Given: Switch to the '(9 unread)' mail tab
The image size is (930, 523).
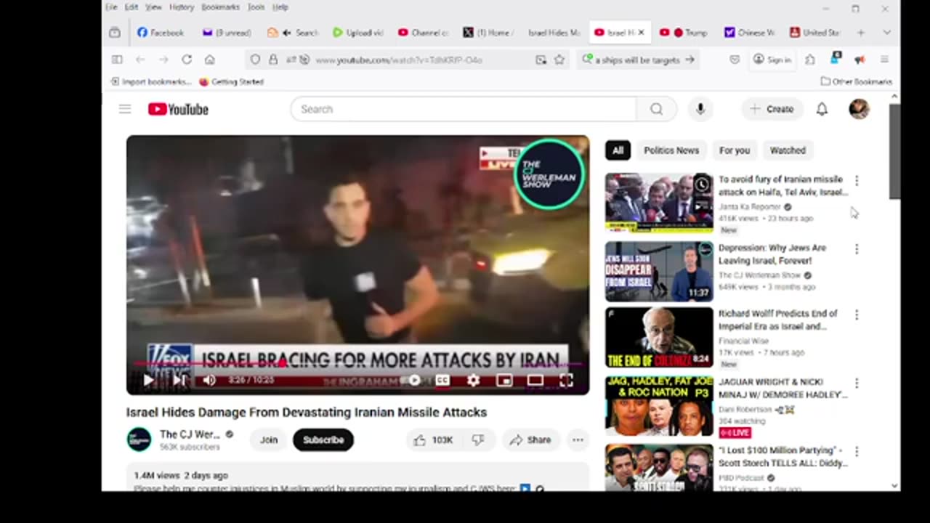Looking at the screenshot, I should coord(227,33).
